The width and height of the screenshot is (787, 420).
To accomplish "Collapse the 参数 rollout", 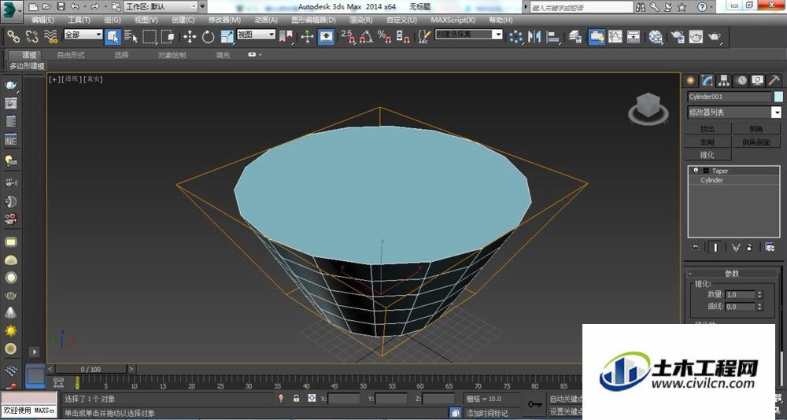I will point(731,273).
